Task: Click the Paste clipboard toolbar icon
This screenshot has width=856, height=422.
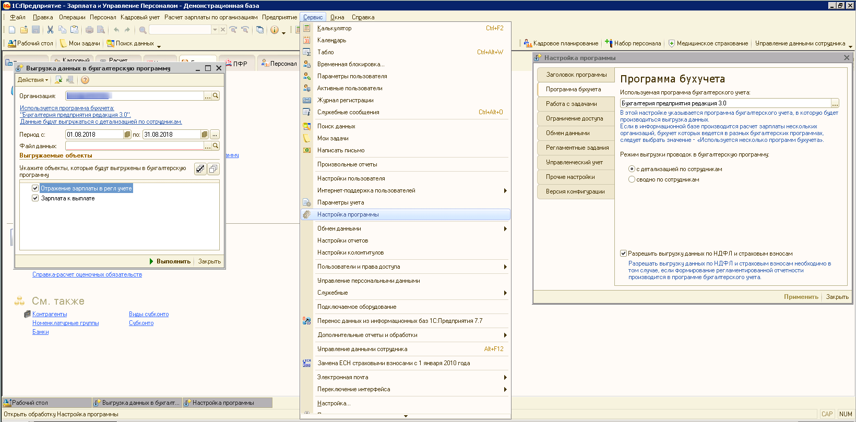Action: click(75, 30)
